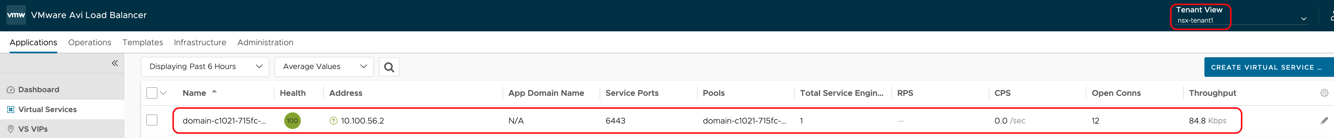The height and width of the screenshot is (138, 1334).
Task: Expand the bulk selection chevron beside header checkbox
Action: pos(164,93)
